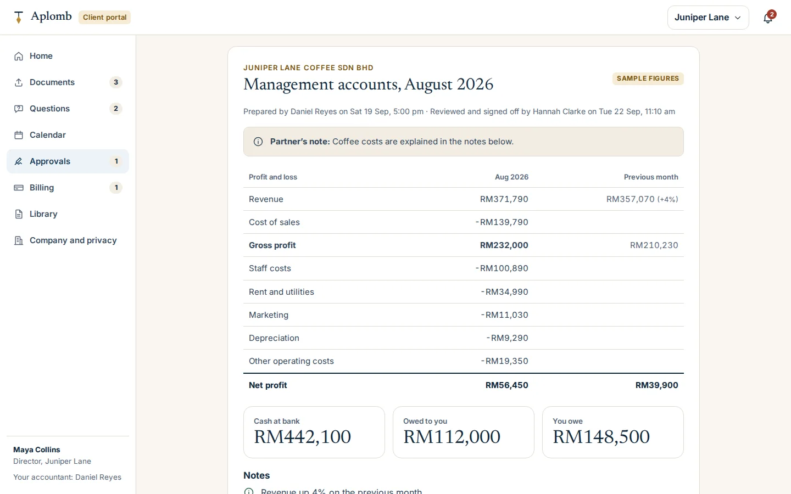The image size is (791, 494).
Task: Click the Notes heading
Action: pos(257,475)
